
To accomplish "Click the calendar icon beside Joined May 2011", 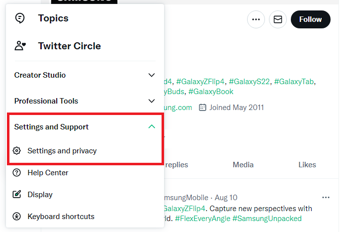I will pos(202,108).
